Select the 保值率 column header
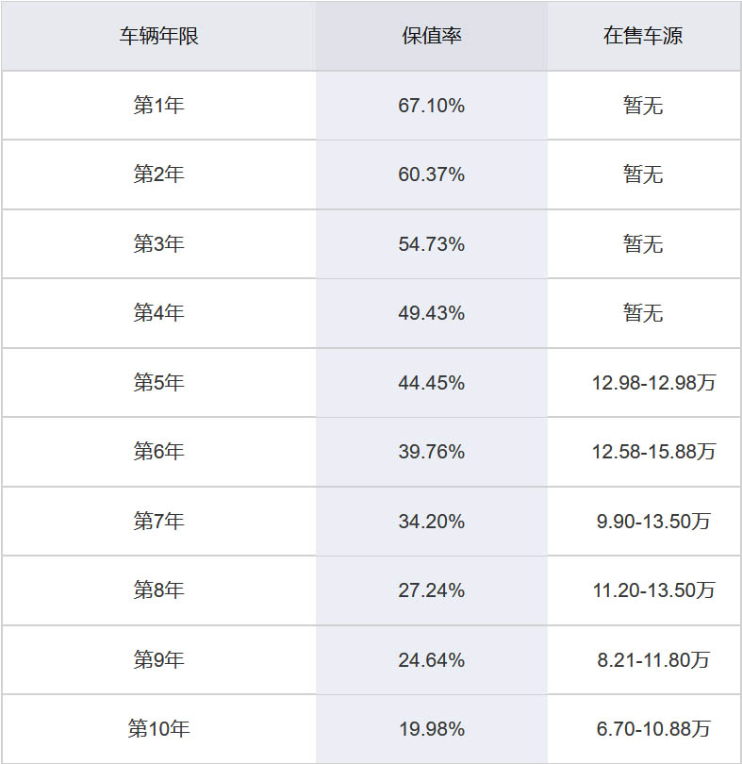The height and width of the screenshot is (764, 742). pos(431,36)
